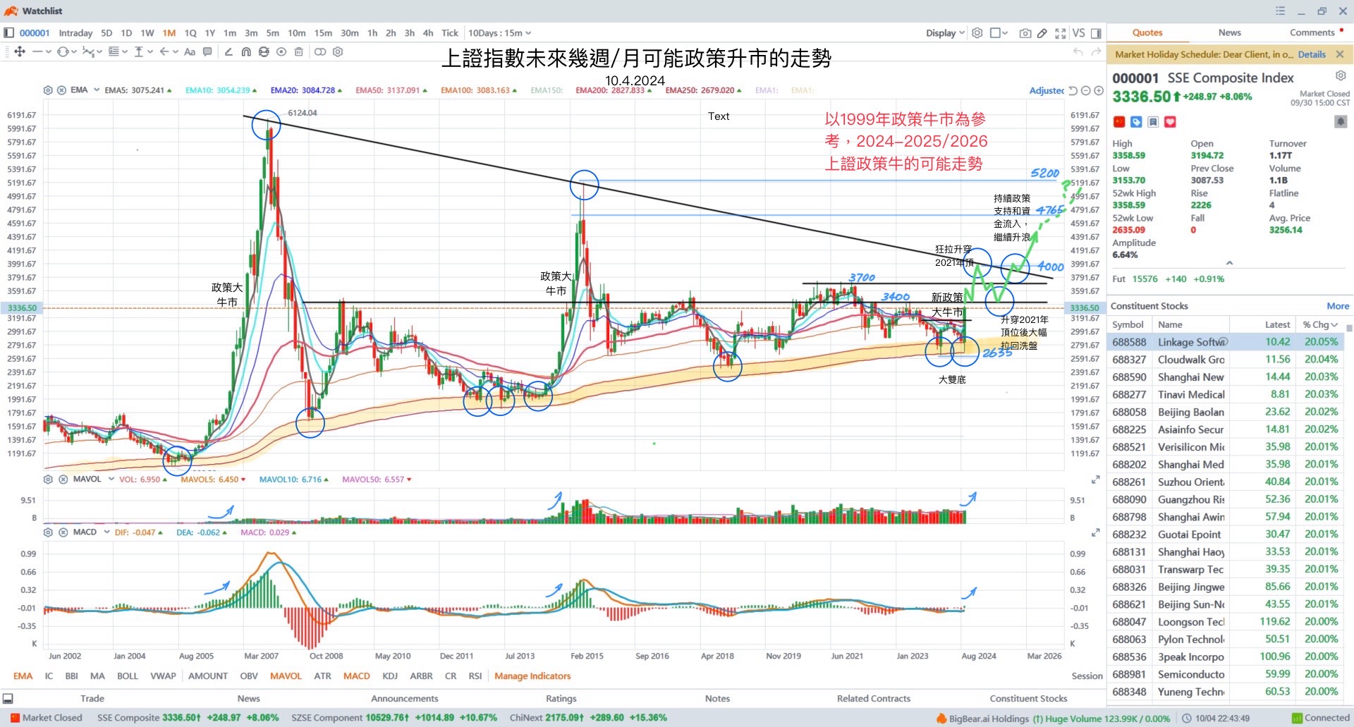Click the hide-drawings eye icon

(281, 51)
